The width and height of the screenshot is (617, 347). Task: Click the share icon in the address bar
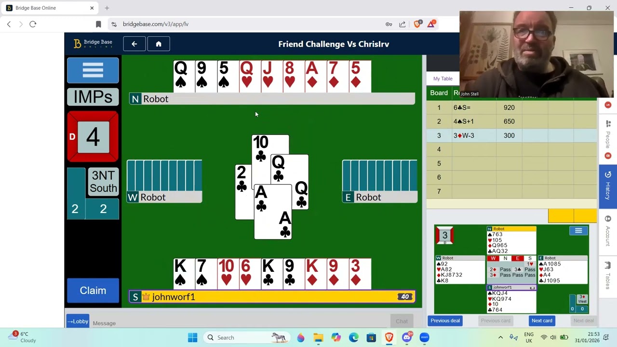402,24
